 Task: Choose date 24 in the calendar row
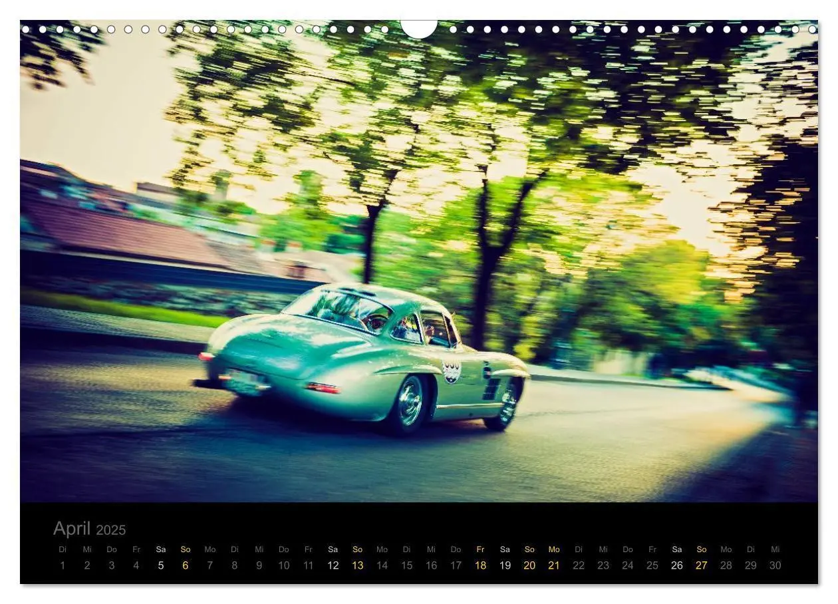[628, 565]
